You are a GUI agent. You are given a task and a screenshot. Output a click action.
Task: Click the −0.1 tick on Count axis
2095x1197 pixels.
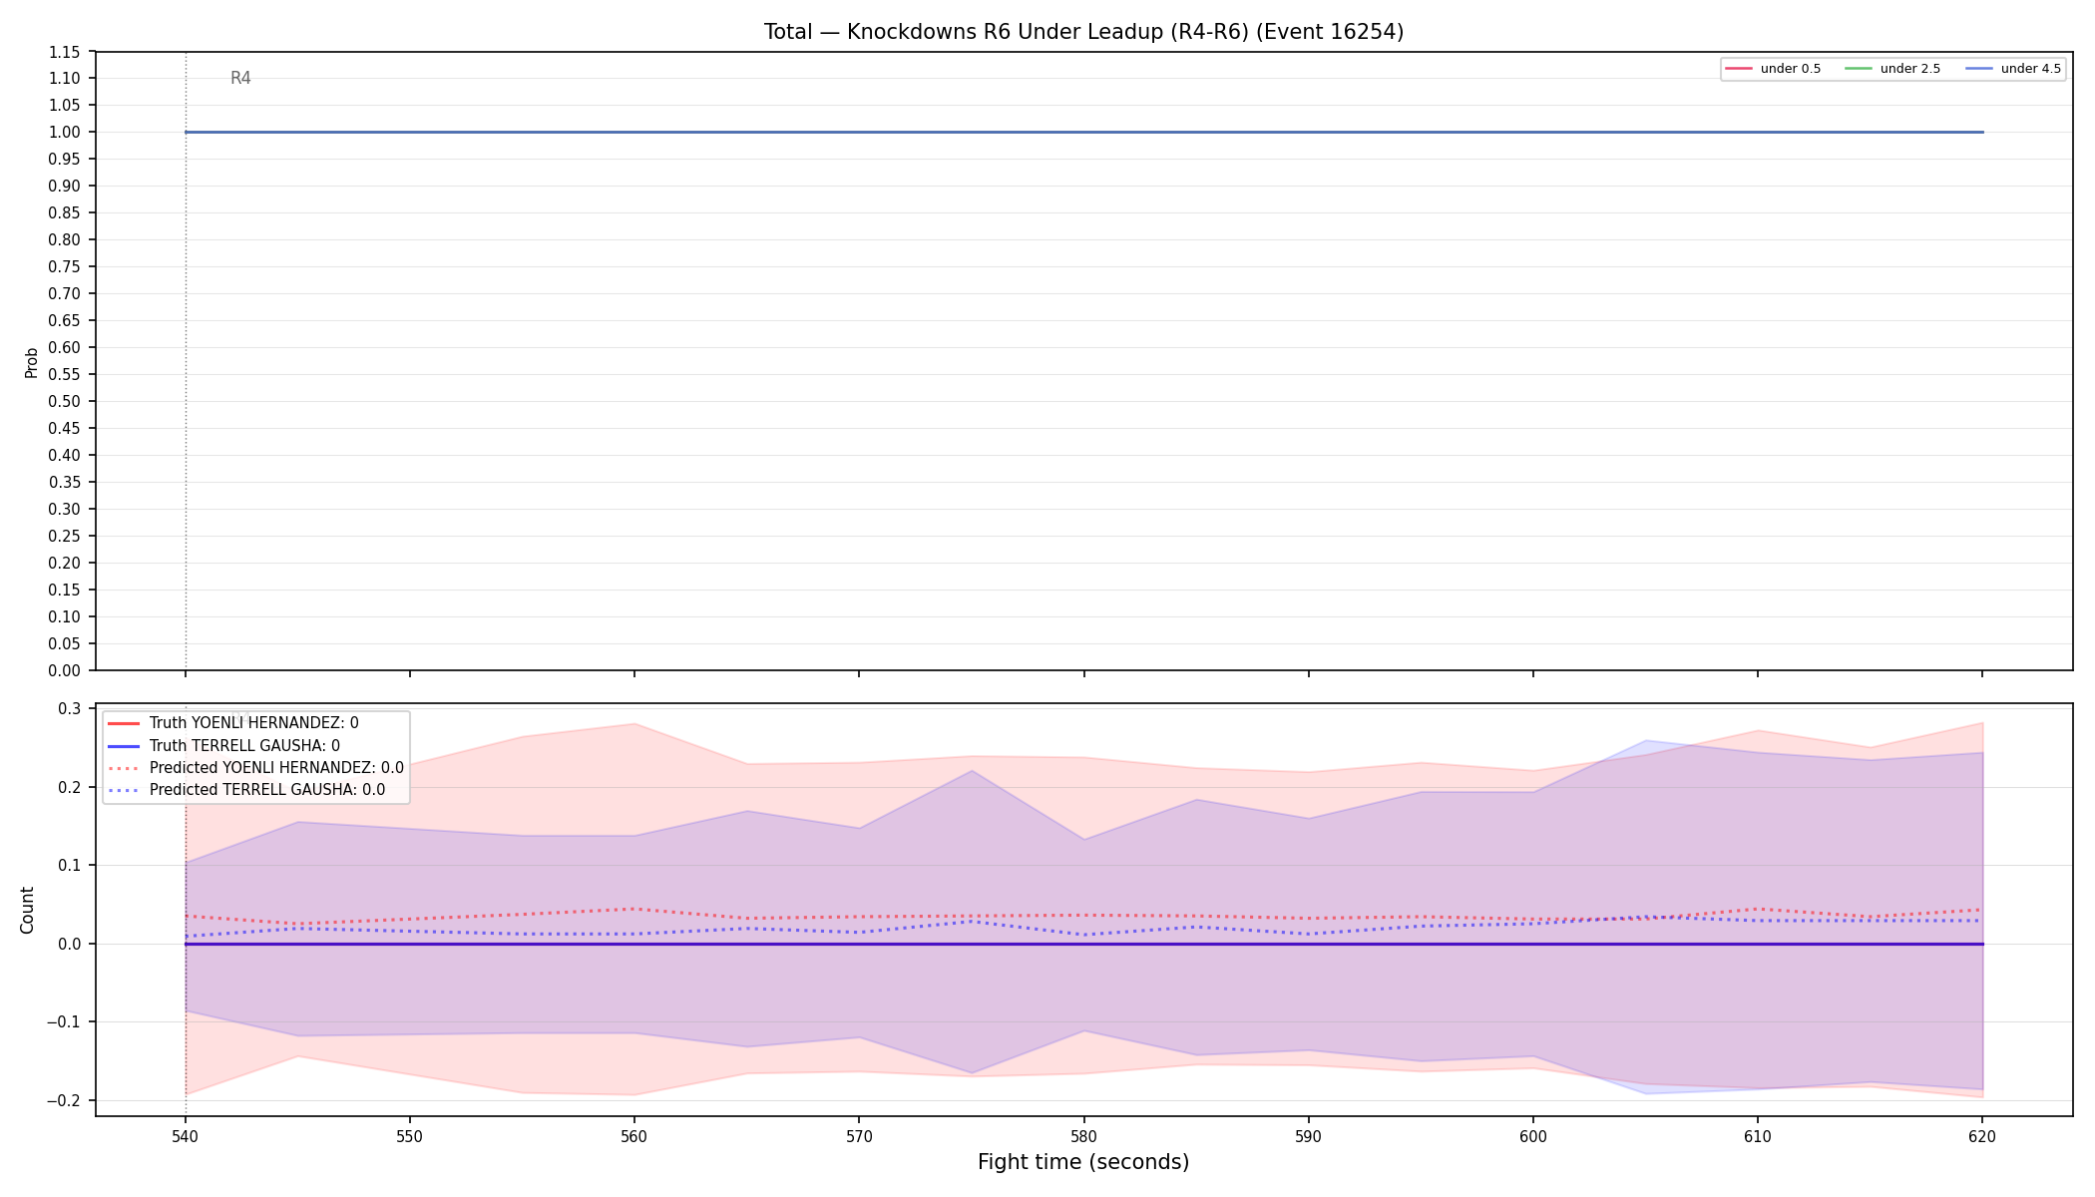pyautogui.click(x=65, y=1021)
